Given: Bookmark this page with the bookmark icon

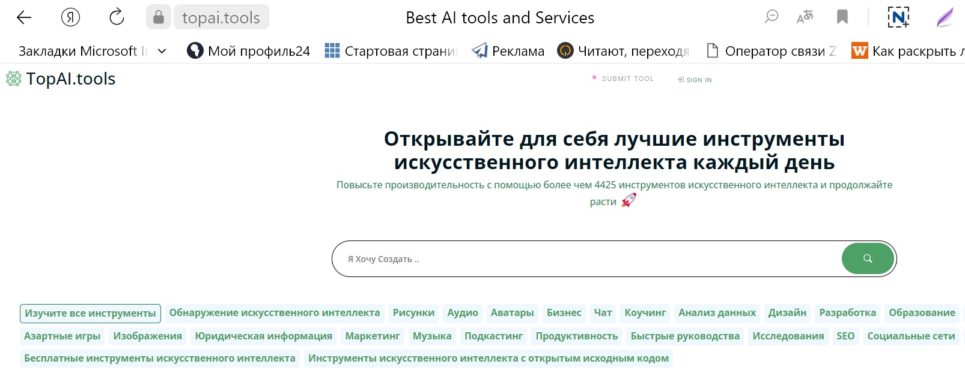Looking at the screenshot, I should click(x=842, y=17).
